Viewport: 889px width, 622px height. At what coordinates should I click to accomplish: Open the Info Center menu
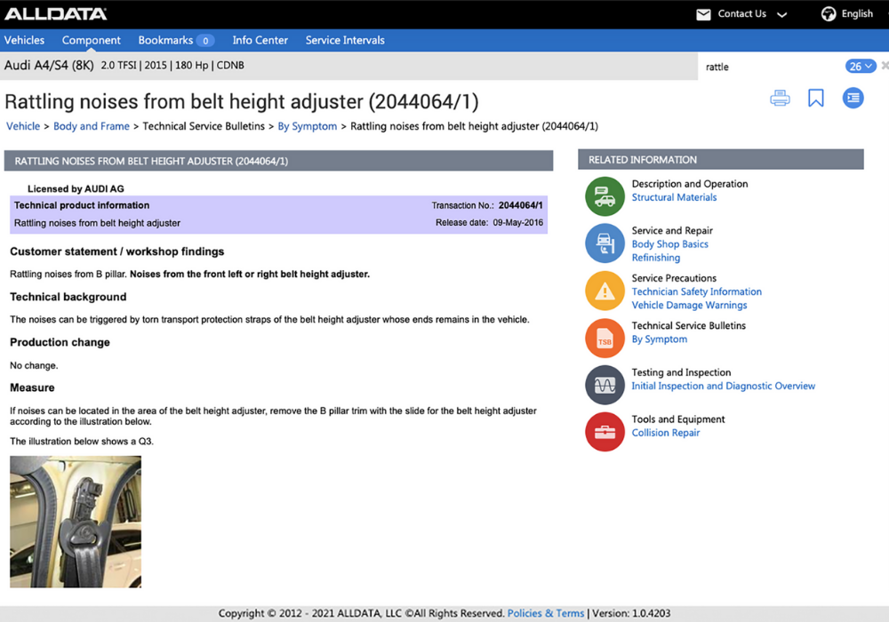coord(260,40)
